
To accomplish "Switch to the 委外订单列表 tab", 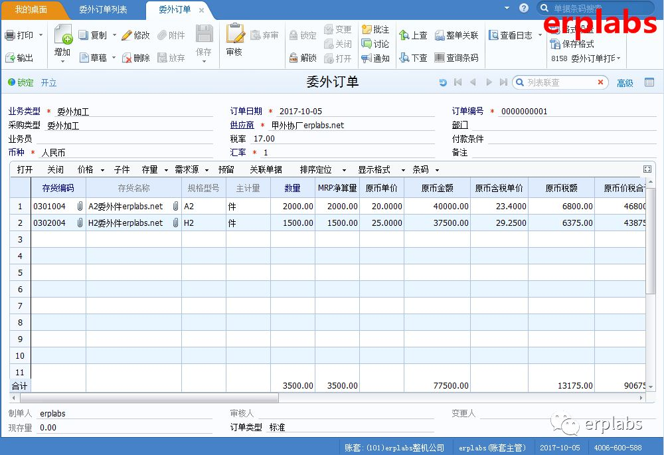I will 103,10.
